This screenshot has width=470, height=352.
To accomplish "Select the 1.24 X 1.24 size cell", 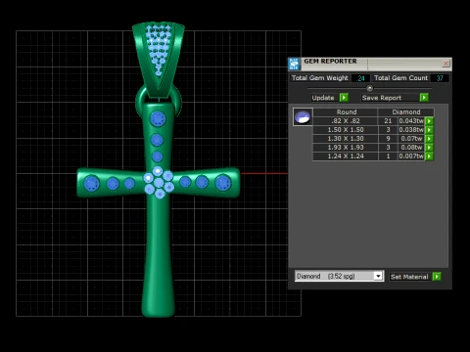I will point(346,156).
